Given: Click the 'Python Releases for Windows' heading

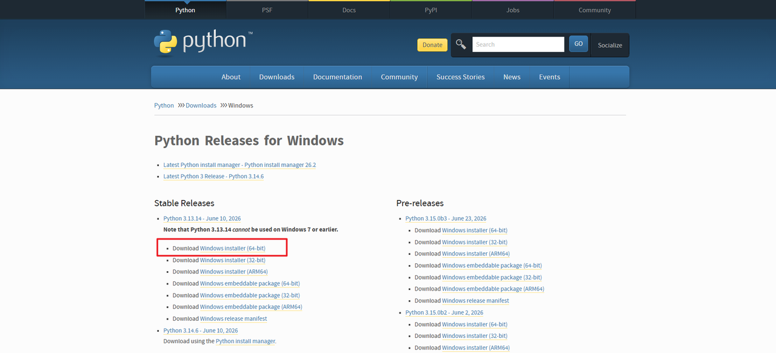Looking at the screenshot, I should point(249,141).
